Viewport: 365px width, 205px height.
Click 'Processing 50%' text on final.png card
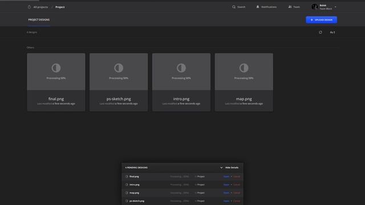(56, 78)
